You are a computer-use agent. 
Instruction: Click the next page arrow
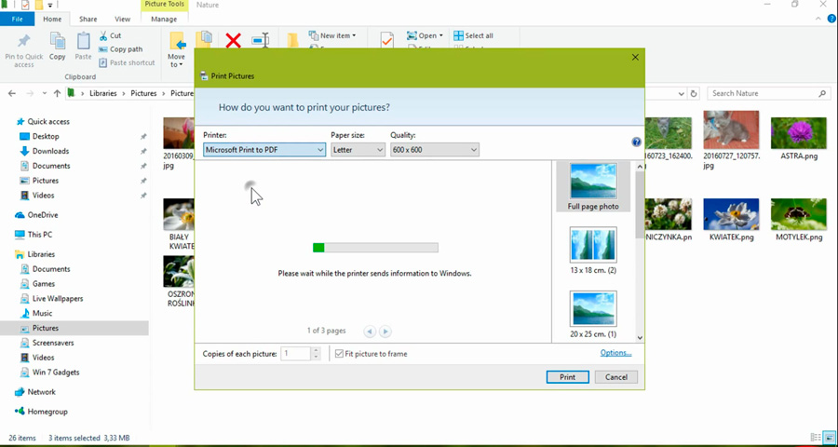coord(385,332)
